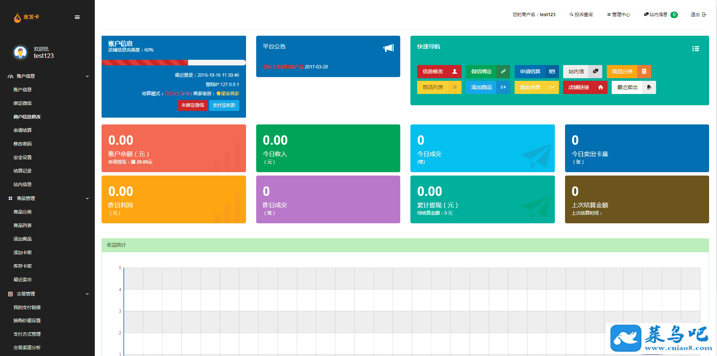This screenshot has height=356, width=717.
Task: View 结算记录 in the sidebar
Action: click(x=23, y=171)
